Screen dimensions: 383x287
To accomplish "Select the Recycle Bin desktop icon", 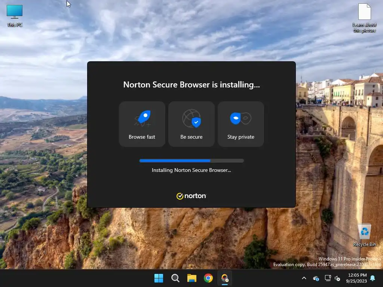I will pyautogui.click(x=364, y=235).
